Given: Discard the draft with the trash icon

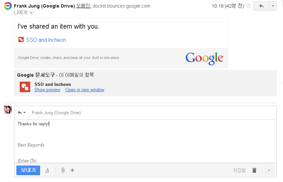Looking at the screenshot, I should coord(254,170).
